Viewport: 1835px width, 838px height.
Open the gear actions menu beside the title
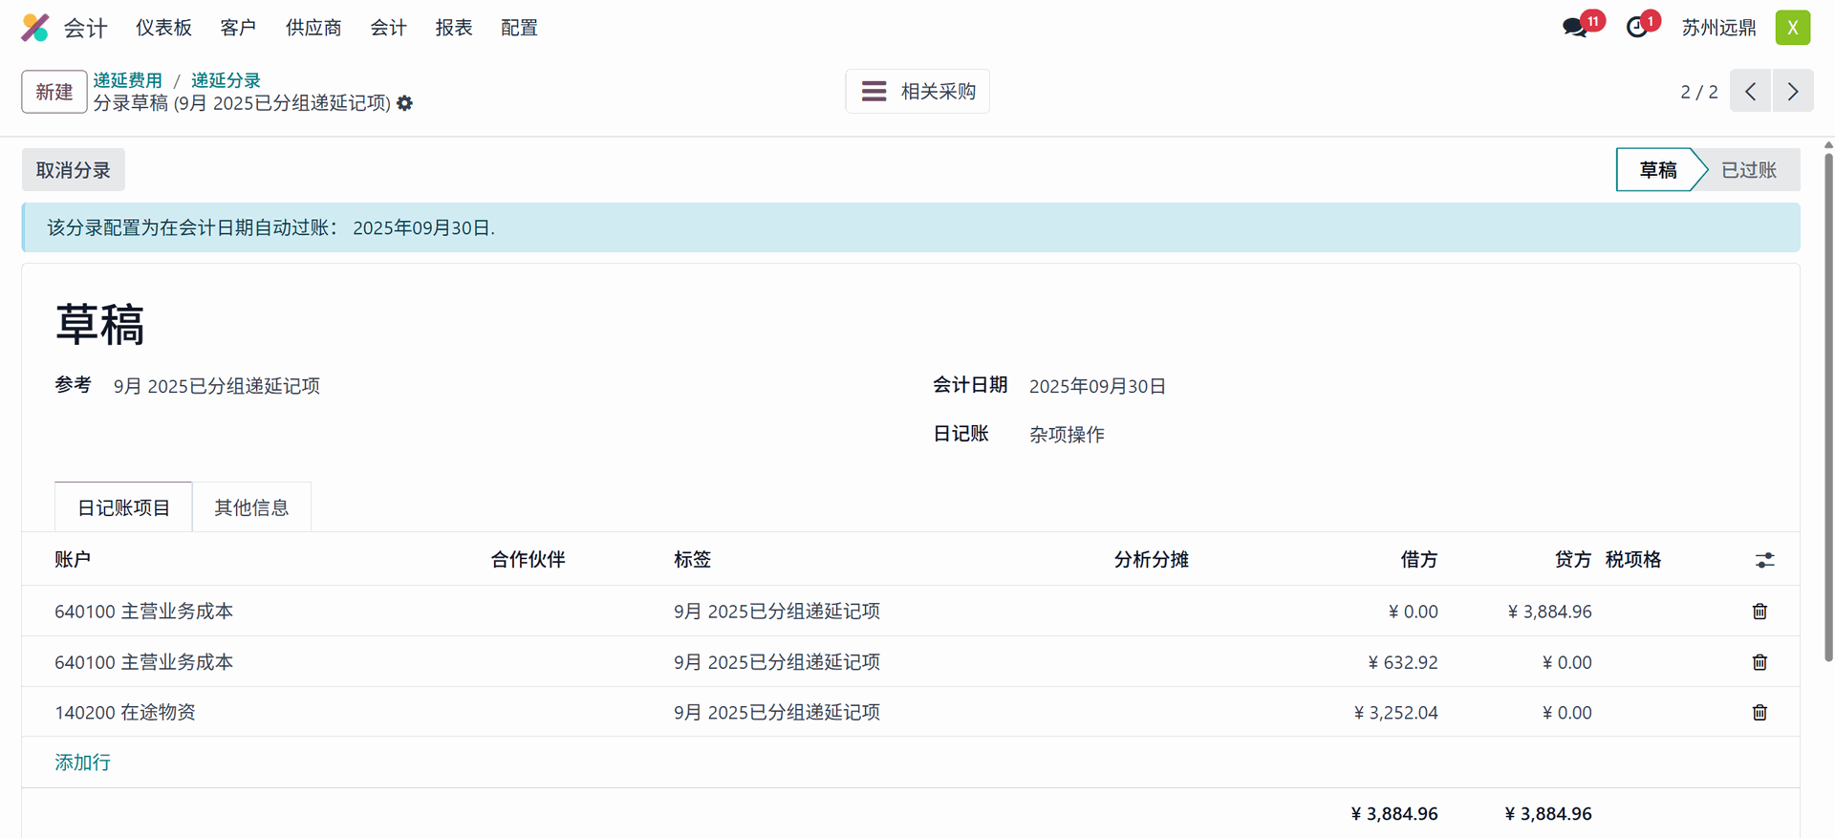(405, 103)
